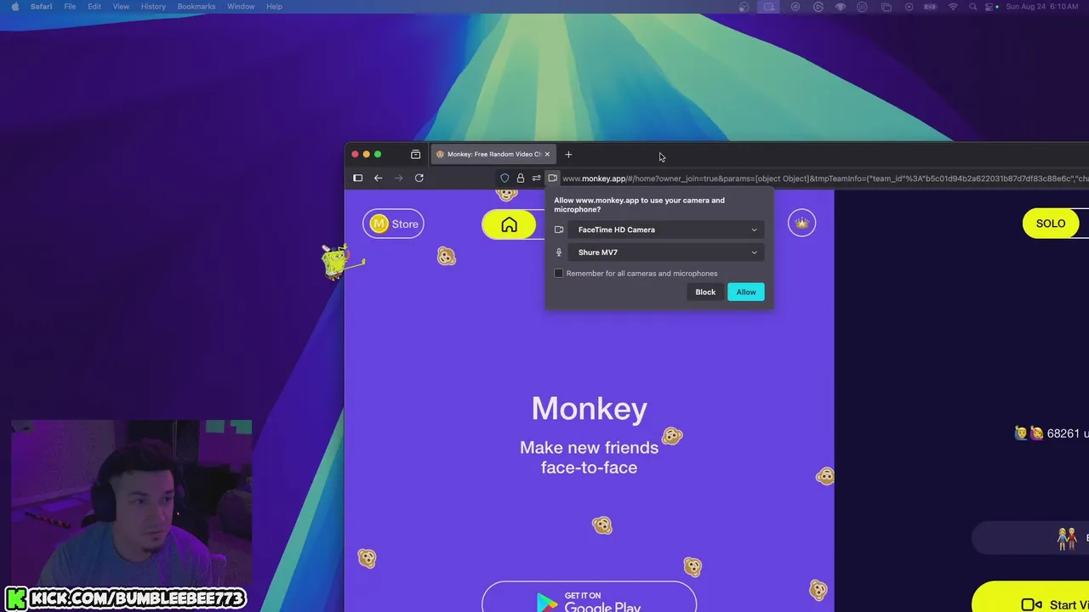The image size is (1089, 612).
Task: Click the crown premium icon
Action: coord(801,224)
